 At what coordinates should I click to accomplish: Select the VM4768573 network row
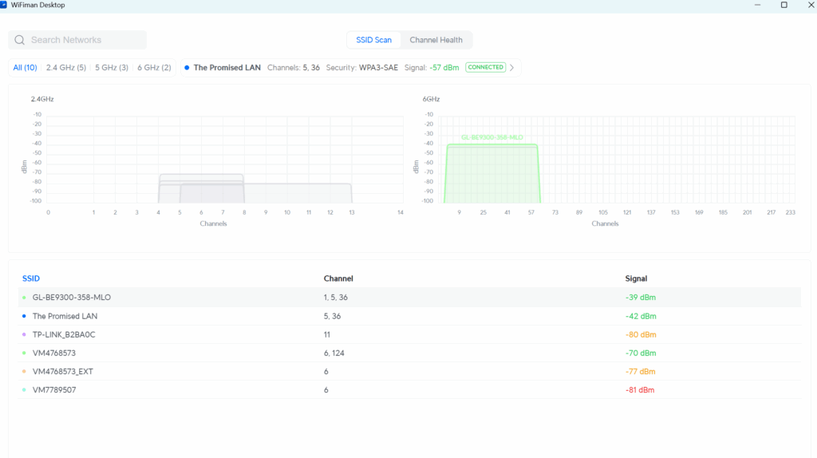409,353
